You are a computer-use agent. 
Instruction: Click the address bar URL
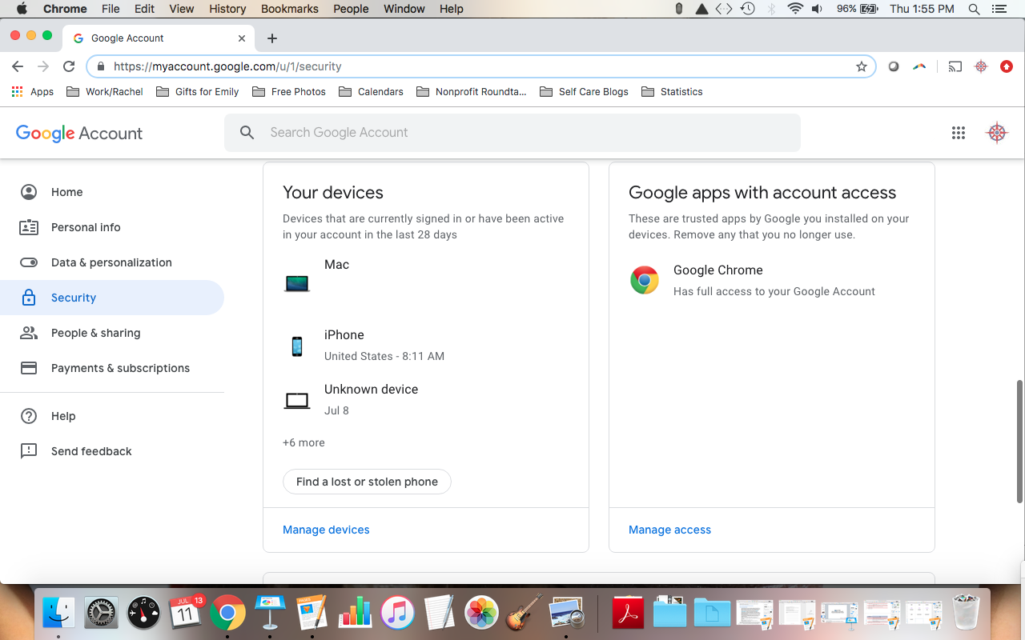[227, 66]
